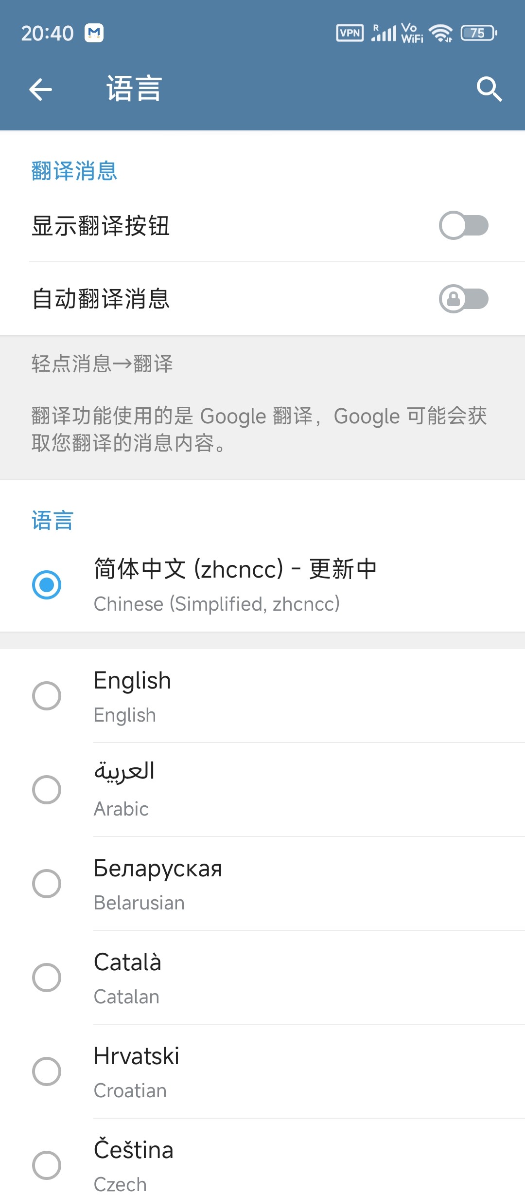Choose the Belarusian radio button
Screen dimensions: 525x1197
point(47,884)
